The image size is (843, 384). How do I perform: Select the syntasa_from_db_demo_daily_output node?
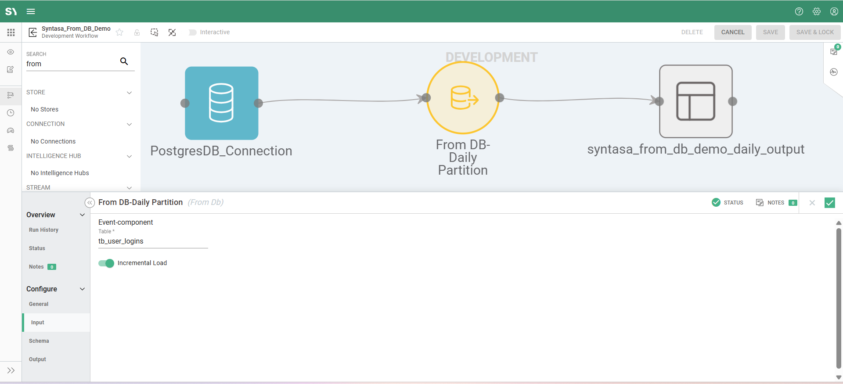[x=695, y=101]
